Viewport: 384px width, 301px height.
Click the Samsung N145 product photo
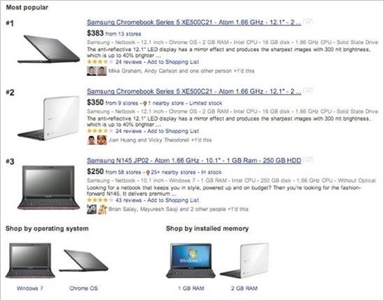[48, 187]
